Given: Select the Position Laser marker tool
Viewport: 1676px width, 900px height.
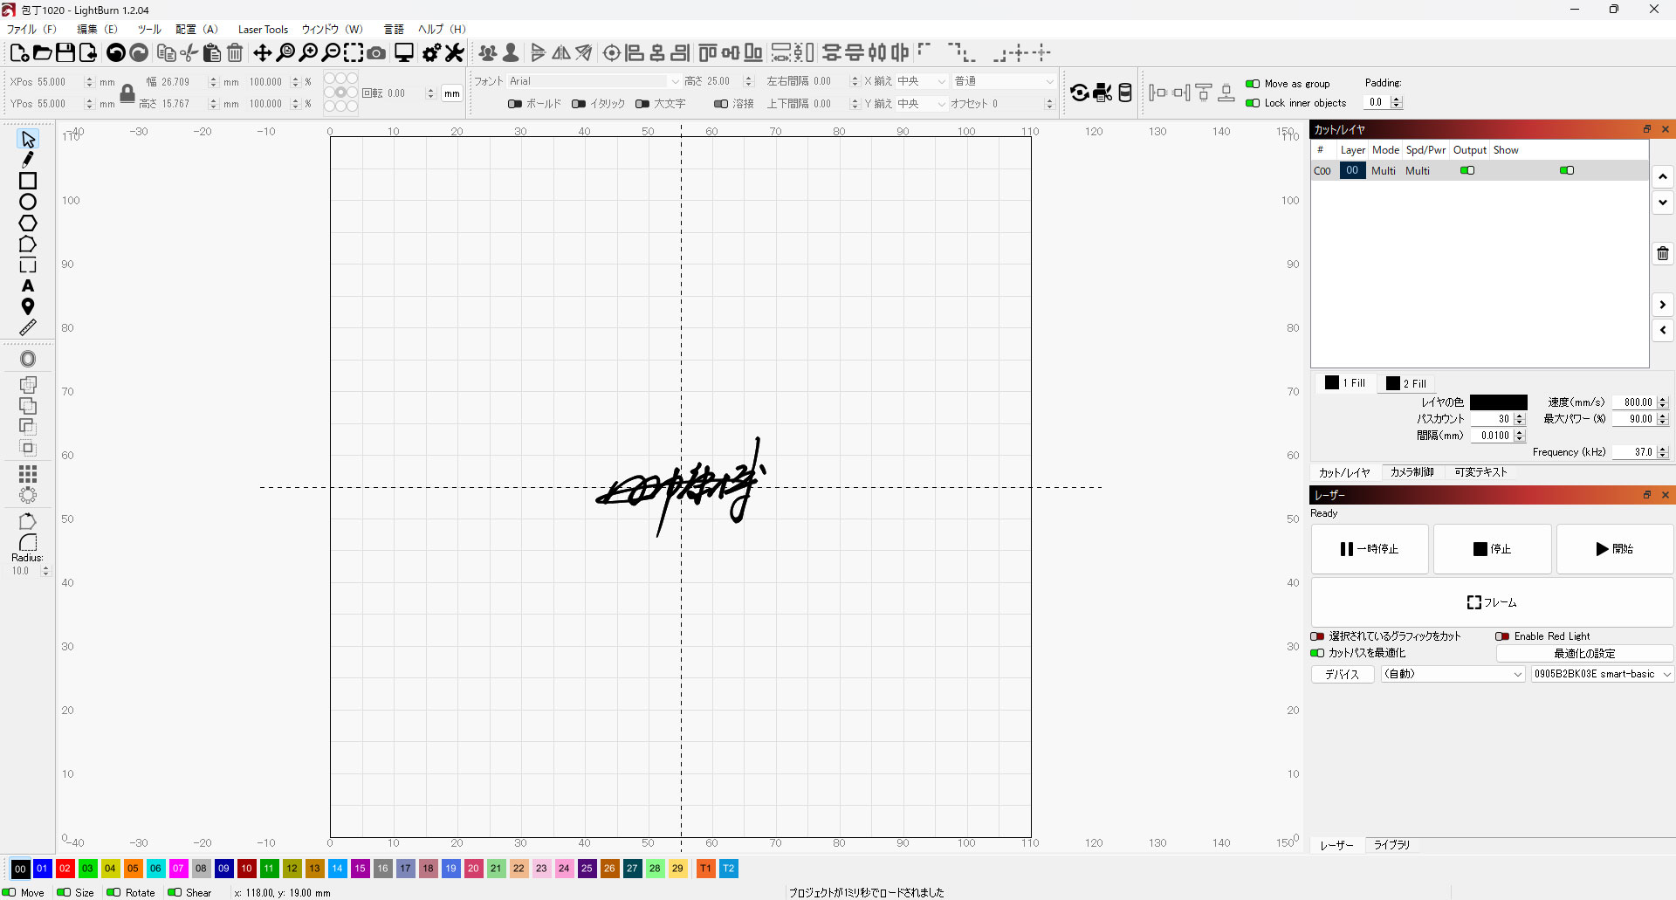Looking at the screenshot, I should pos(28,306).
